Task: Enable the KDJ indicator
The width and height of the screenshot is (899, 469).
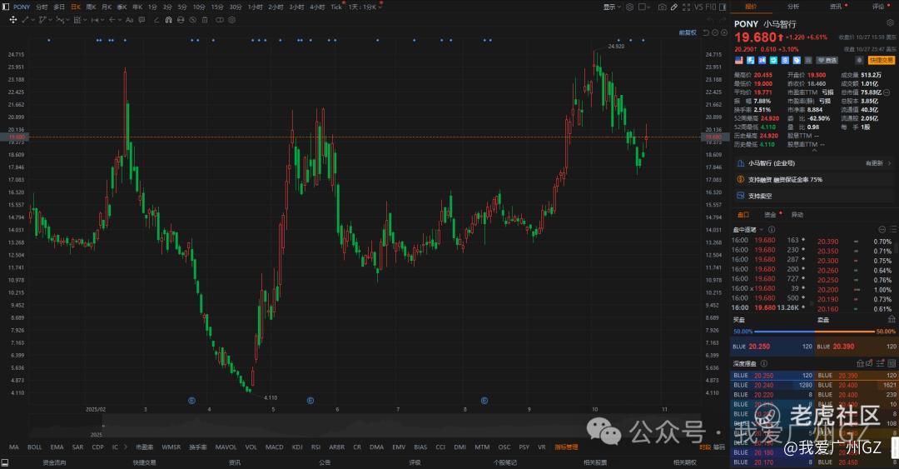Action: coord(297,447)
